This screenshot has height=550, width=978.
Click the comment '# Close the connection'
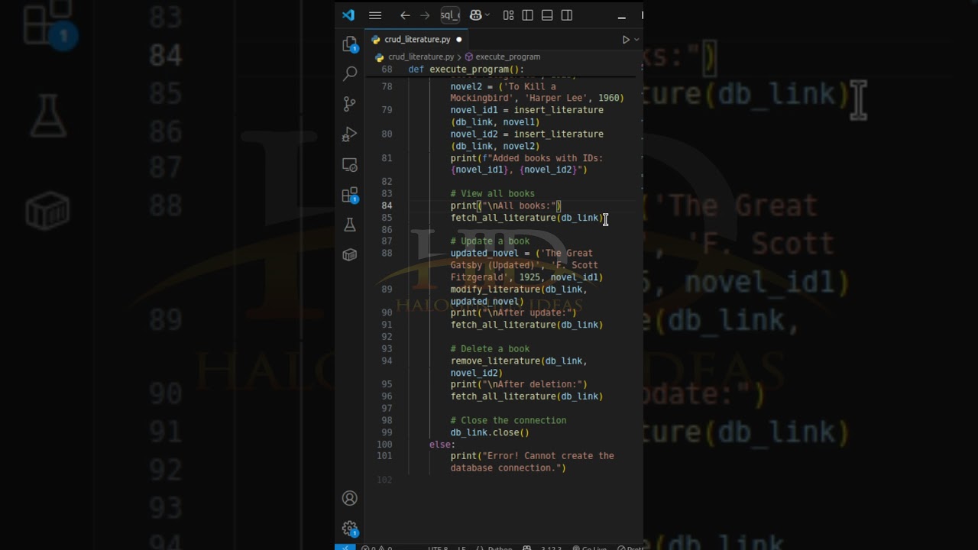click(x=508, y=421)
